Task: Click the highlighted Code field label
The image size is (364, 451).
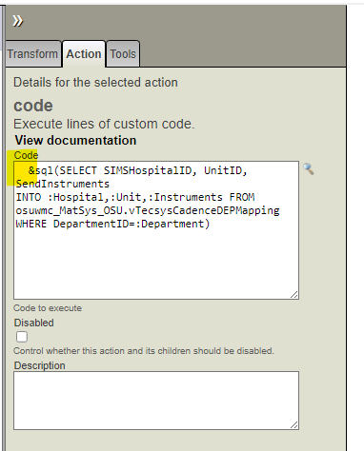Action: [26, 155]
